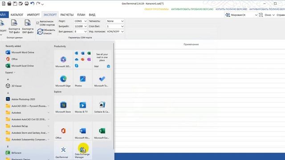
Task: Click Expand under Recently added
Action: pos(10,72)
